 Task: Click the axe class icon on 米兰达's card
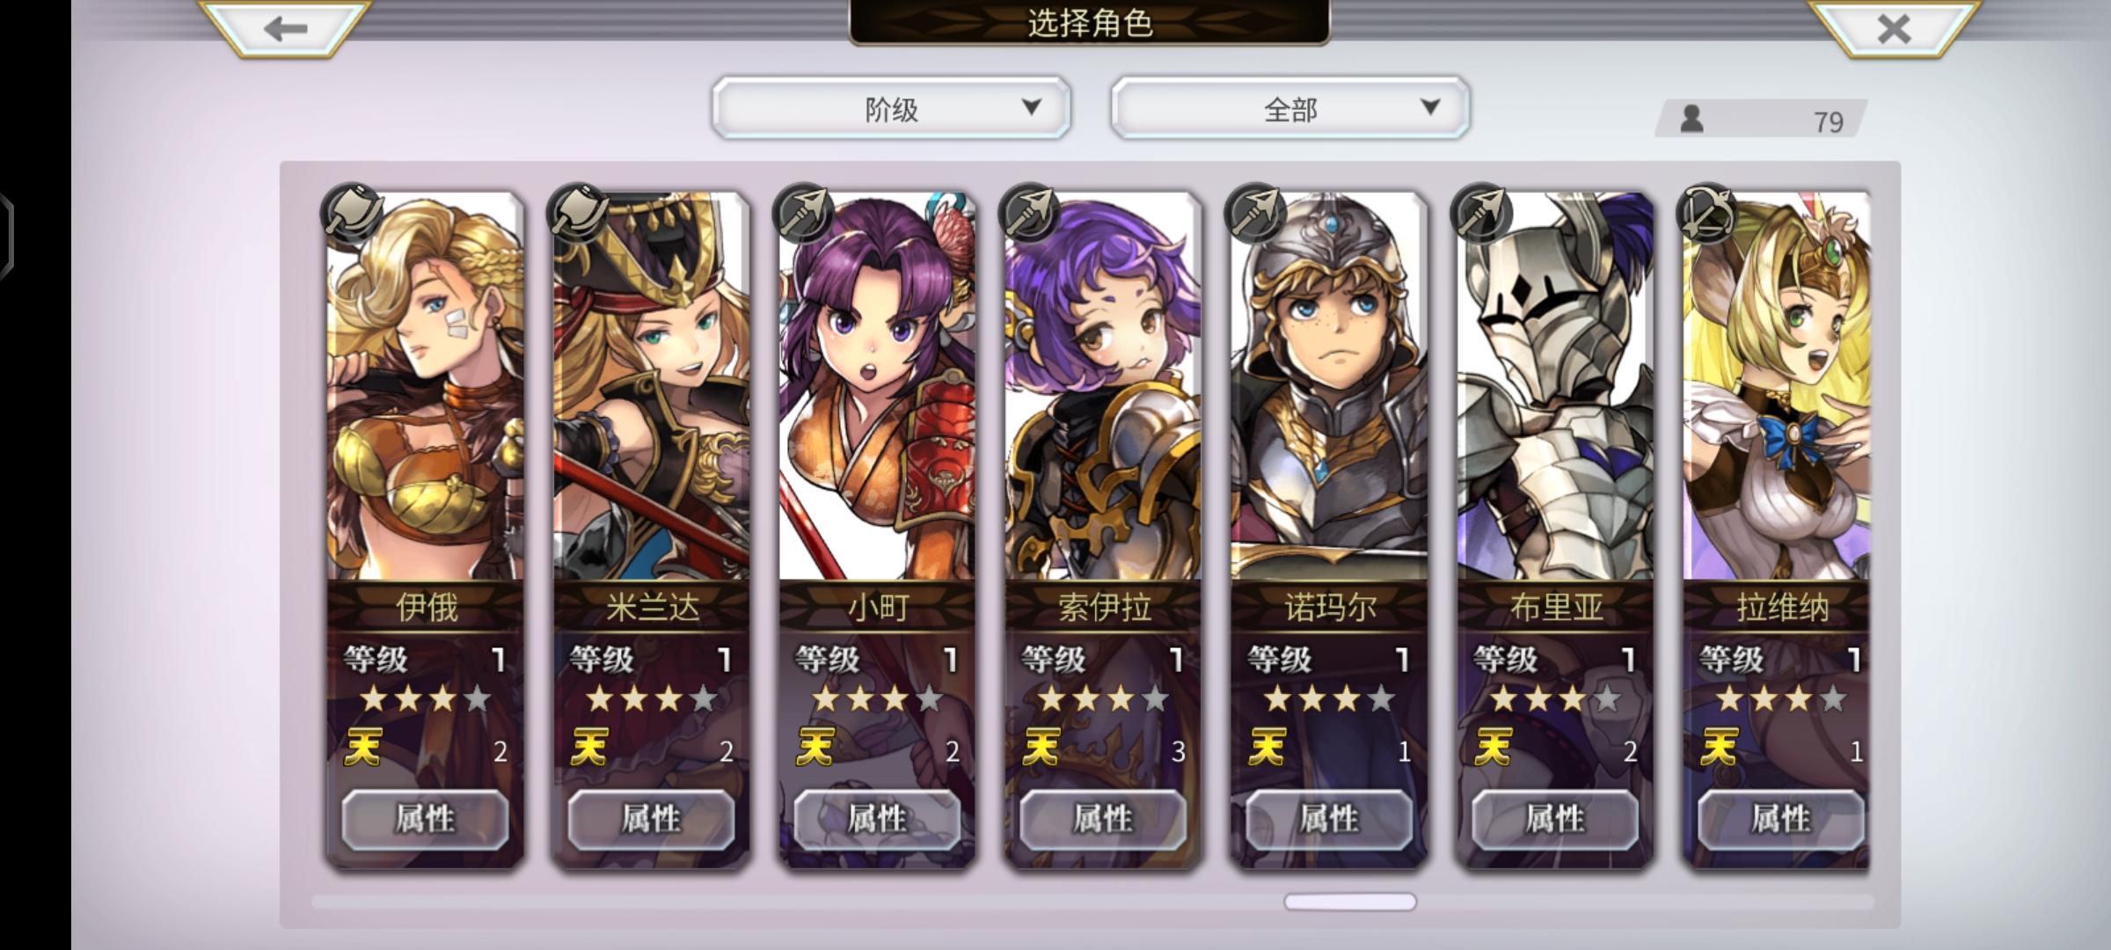[578, 213]
